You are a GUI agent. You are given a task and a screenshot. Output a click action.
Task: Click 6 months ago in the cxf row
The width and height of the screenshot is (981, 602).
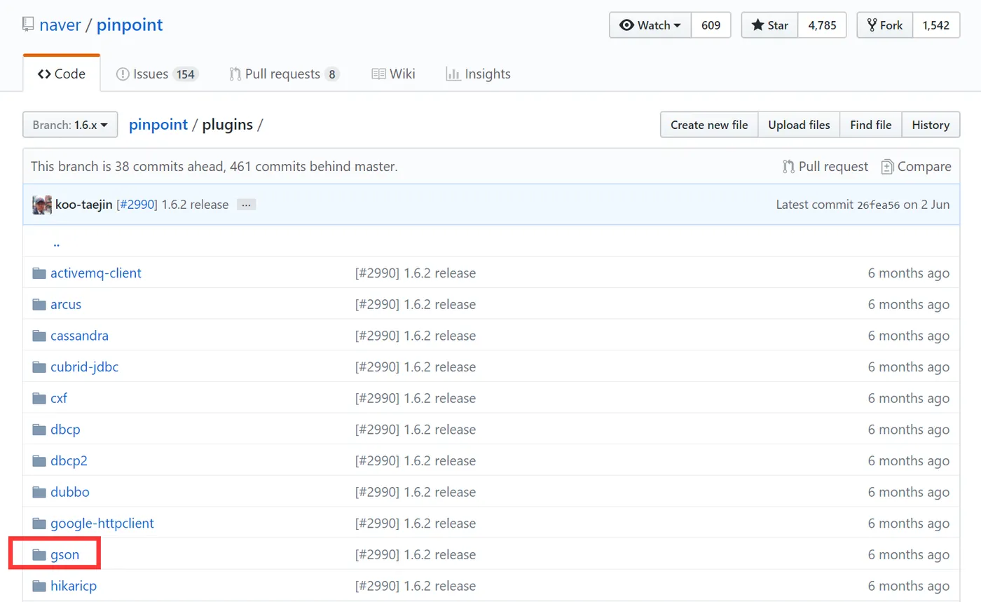909,398
